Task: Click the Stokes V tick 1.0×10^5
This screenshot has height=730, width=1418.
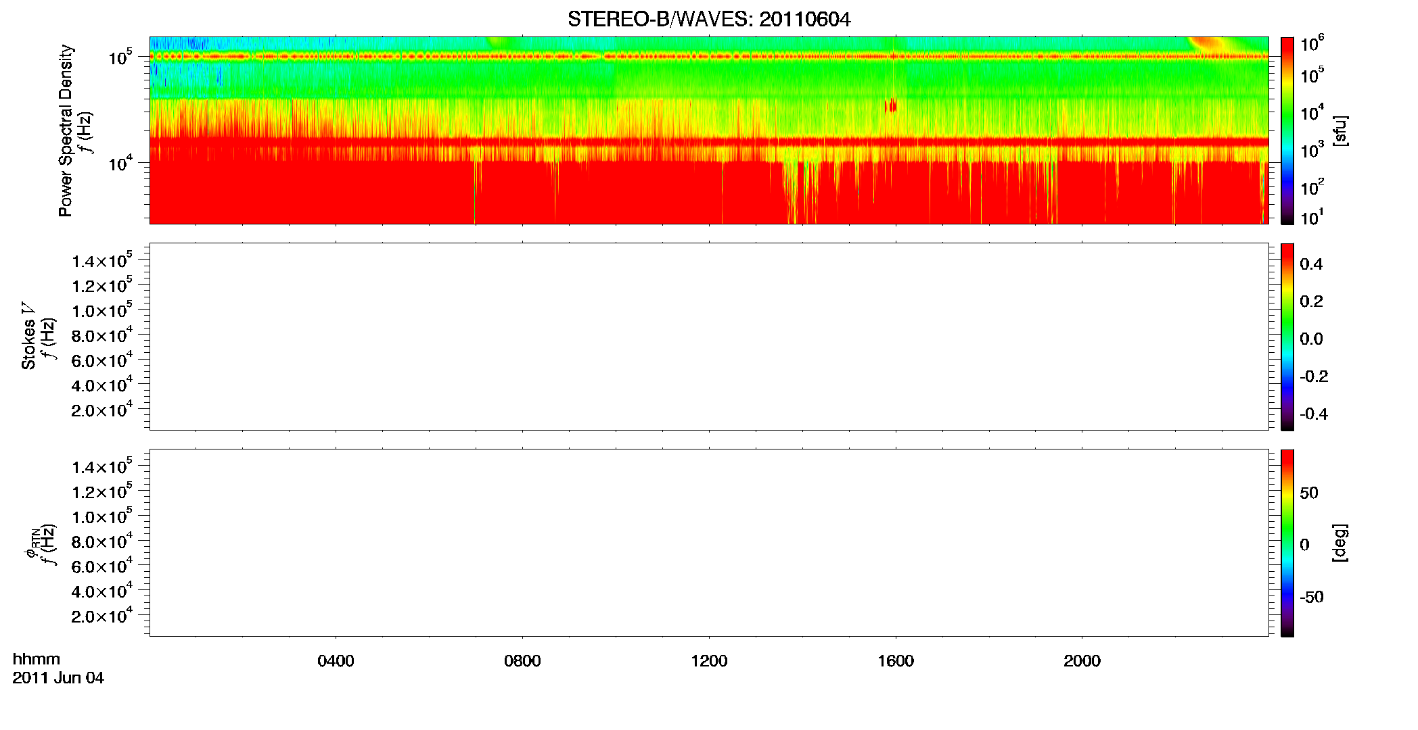Action: tap(103, 310)
